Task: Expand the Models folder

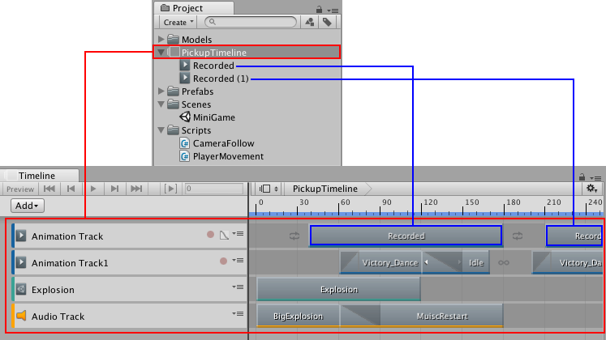Action: tap(161, 40)
